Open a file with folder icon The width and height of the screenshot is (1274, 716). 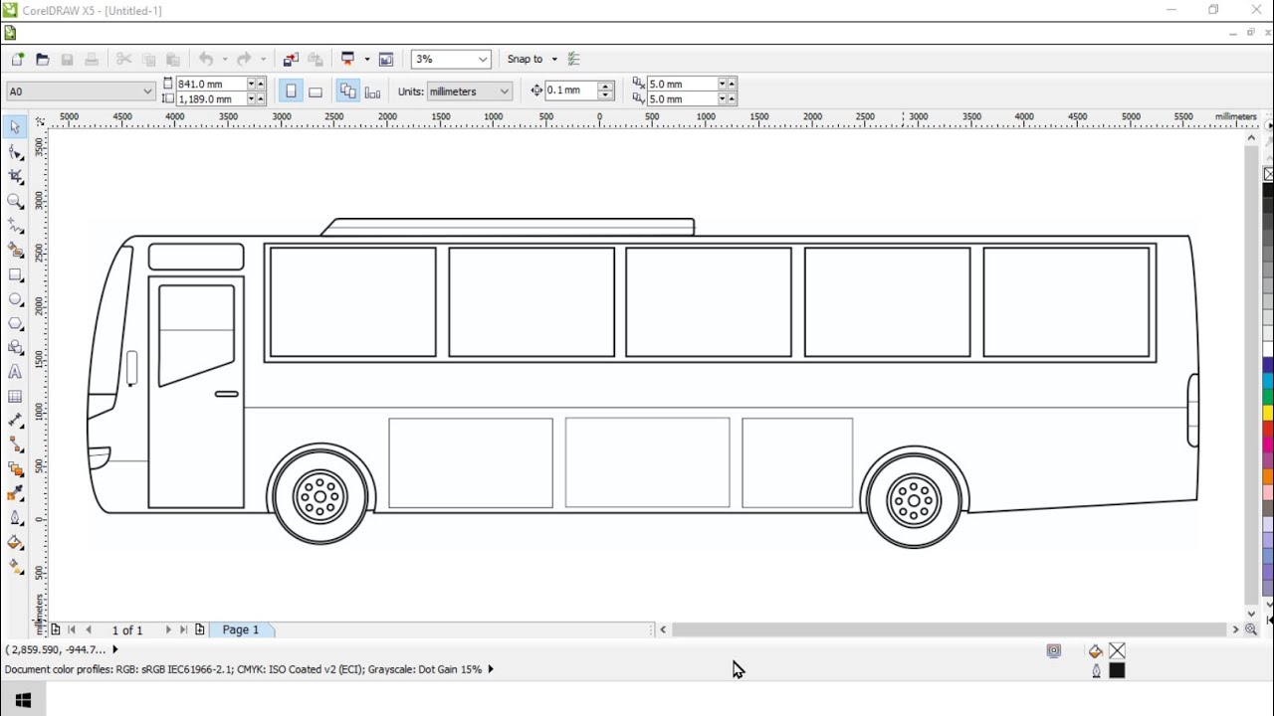43,60
